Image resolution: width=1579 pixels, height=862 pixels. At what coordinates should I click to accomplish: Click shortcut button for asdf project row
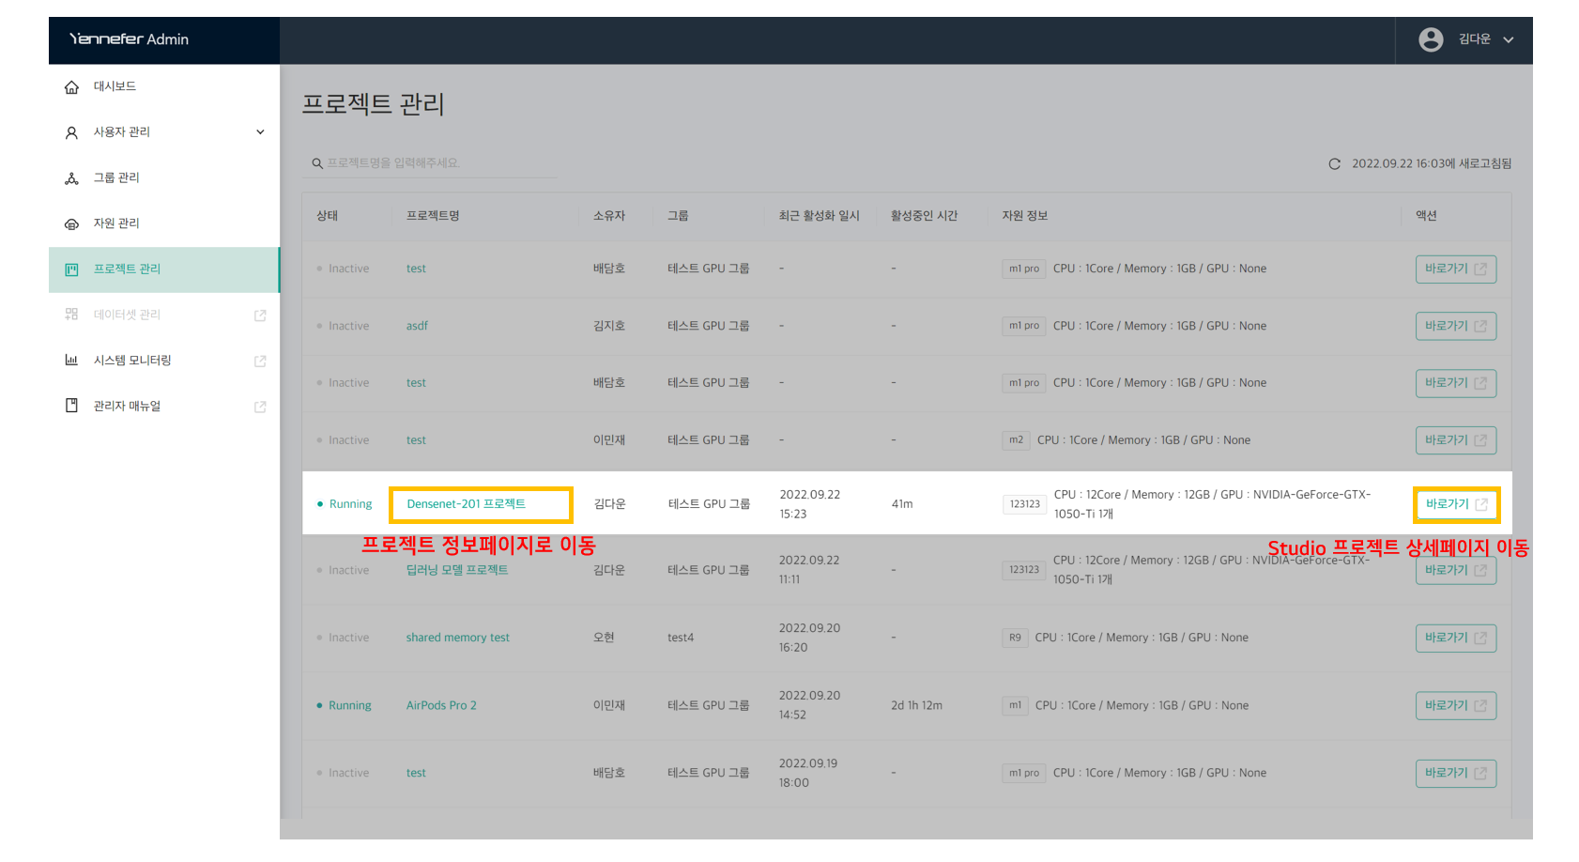click(1455, 326)
